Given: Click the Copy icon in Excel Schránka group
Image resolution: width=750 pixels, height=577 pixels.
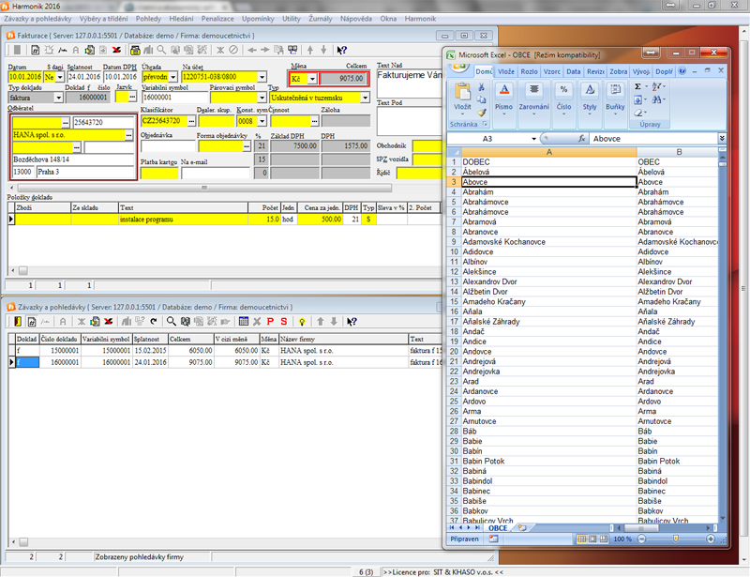Looking at the screenshot, I should click(x=481, y=99).
